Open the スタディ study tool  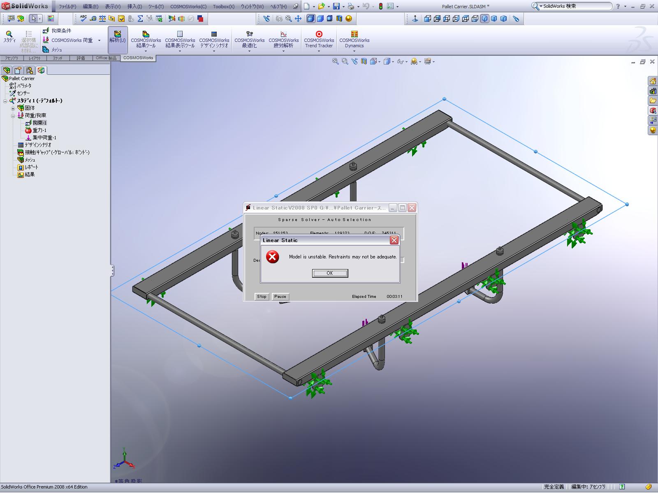[9, 37]
